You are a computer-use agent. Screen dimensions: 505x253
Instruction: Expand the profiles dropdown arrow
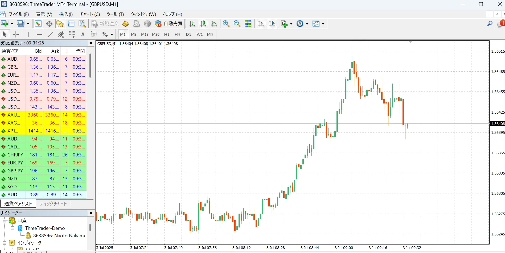click(28, 24)
